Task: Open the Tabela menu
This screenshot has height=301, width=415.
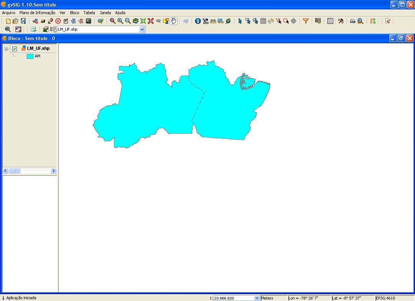Action: point(89,13)
